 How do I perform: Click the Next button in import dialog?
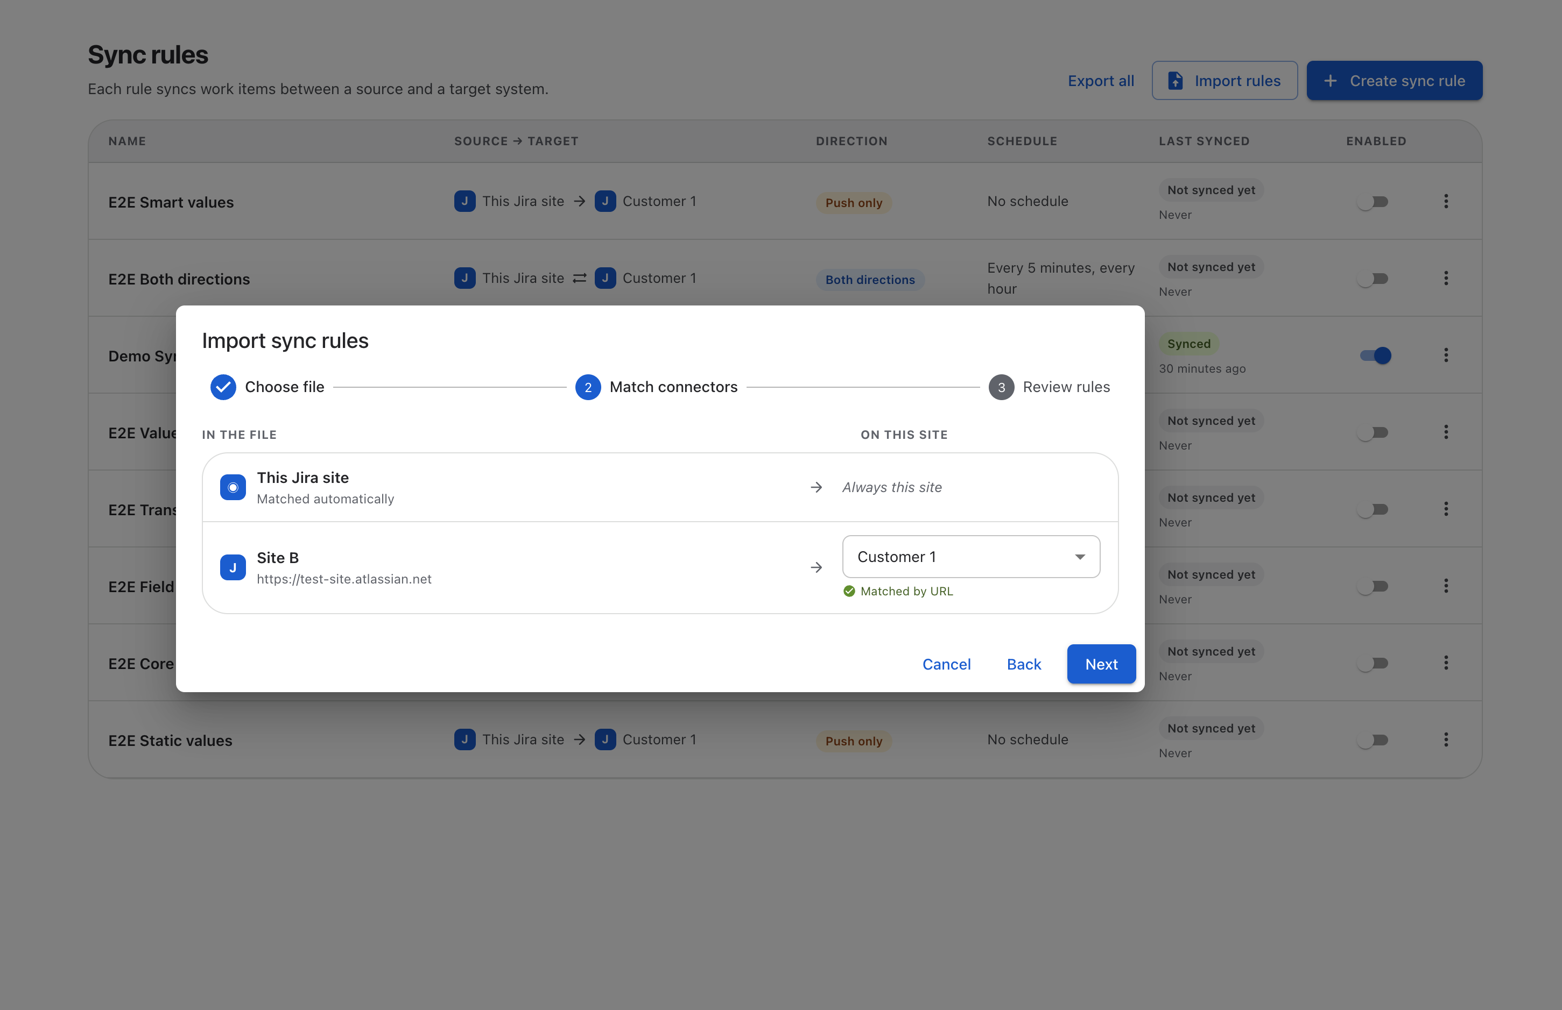[x=1101, y=664]
